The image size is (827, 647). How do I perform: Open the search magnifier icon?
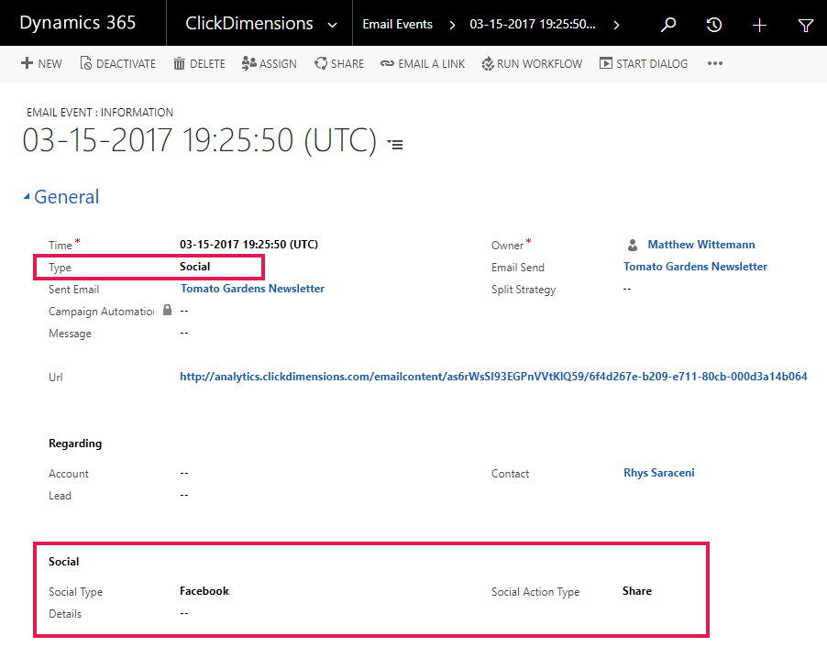pyautogui.click(x=668, y=24)
